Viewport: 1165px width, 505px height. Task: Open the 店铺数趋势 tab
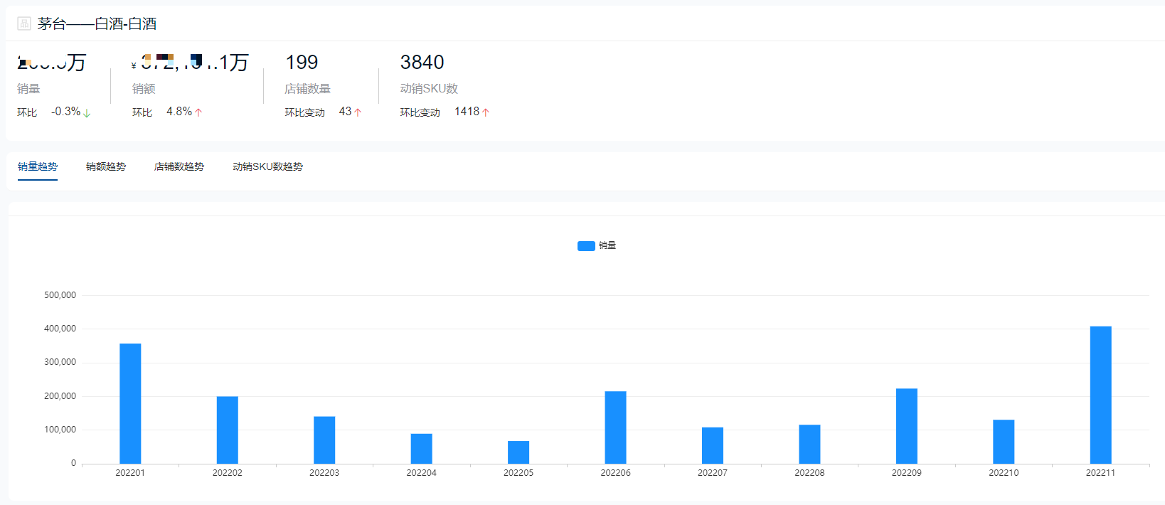pyautogui.click(x=179, y=166)
